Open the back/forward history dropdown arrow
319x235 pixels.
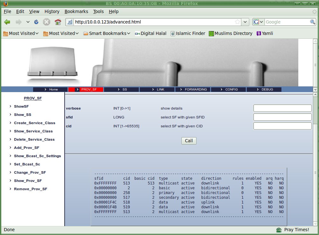pyautogui.click(x=28, y=22)
